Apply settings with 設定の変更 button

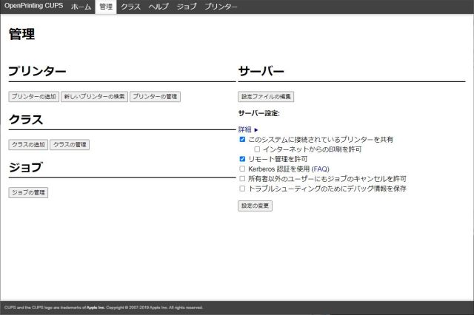pos(256,206)
